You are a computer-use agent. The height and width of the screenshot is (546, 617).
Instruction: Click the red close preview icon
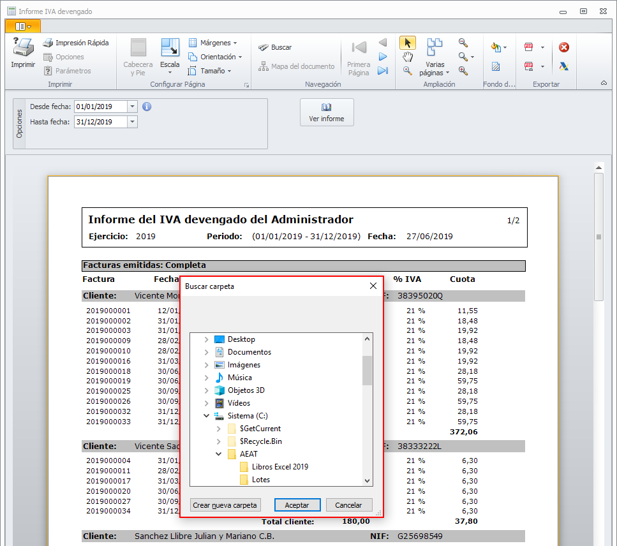point(563,47)
